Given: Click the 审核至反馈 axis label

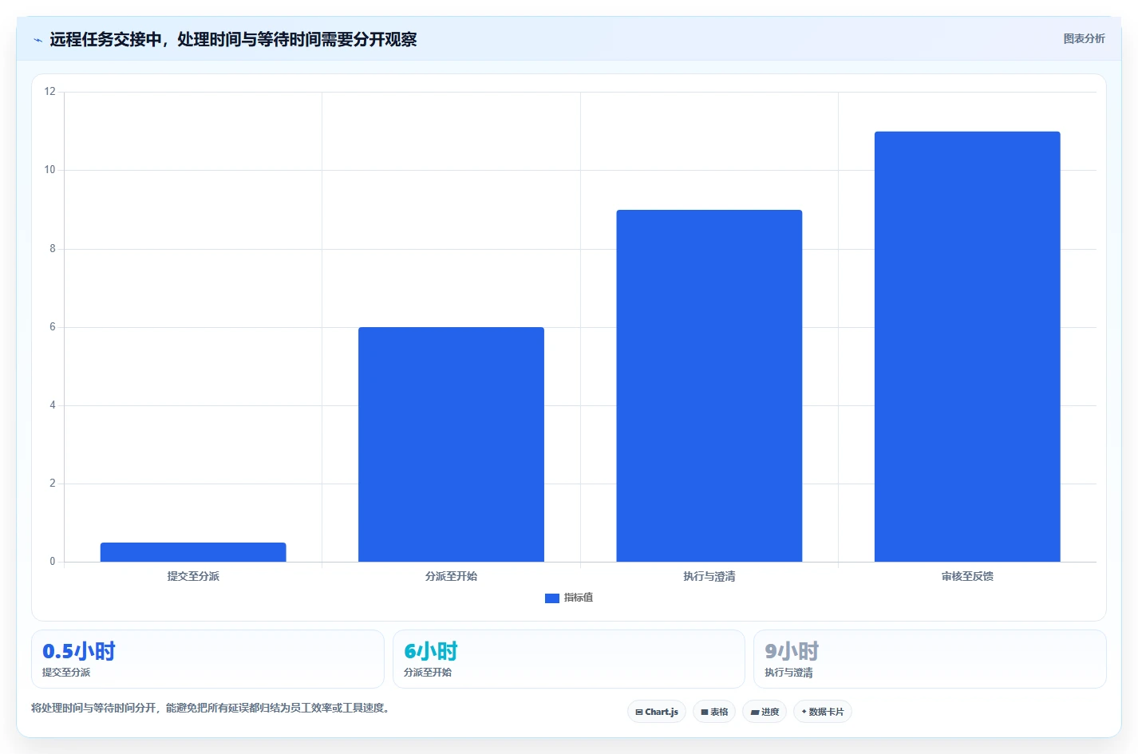Looking at the screenshot, I should (x=967, y=576).
